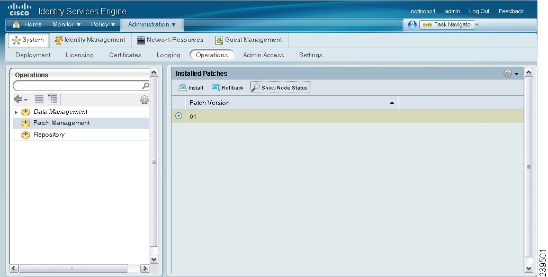Sort by Patch Version column
Screen dimensions: 548x277
click(x=292, y=103)
